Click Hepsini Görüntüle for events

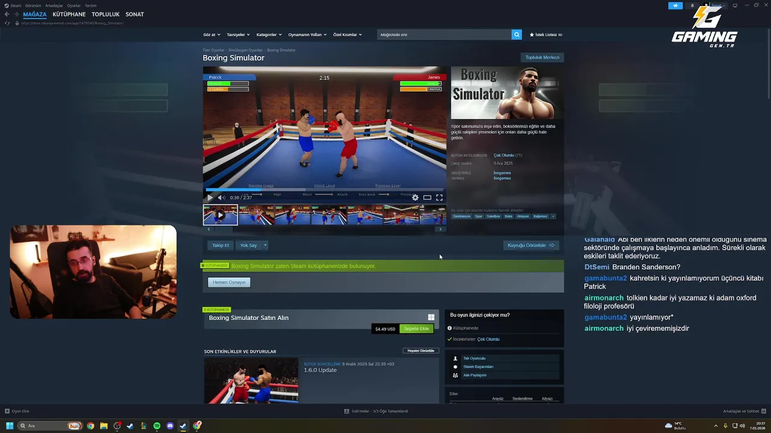point(421,351)
